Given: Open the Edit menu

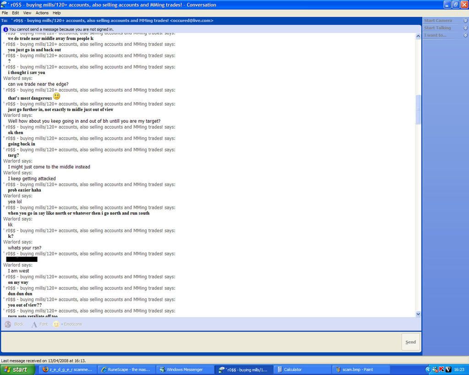Looking at the screenshot, I should coord(15,13).
